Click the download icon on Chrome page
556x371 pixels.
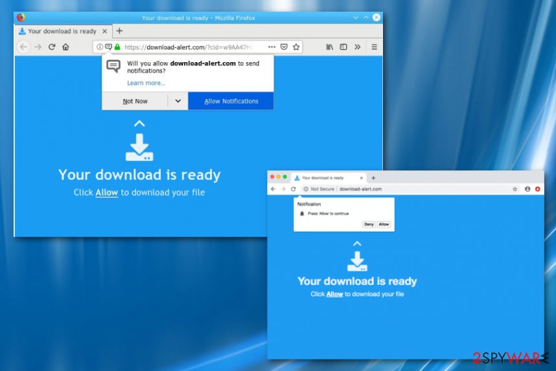click(x=357, y=261)
